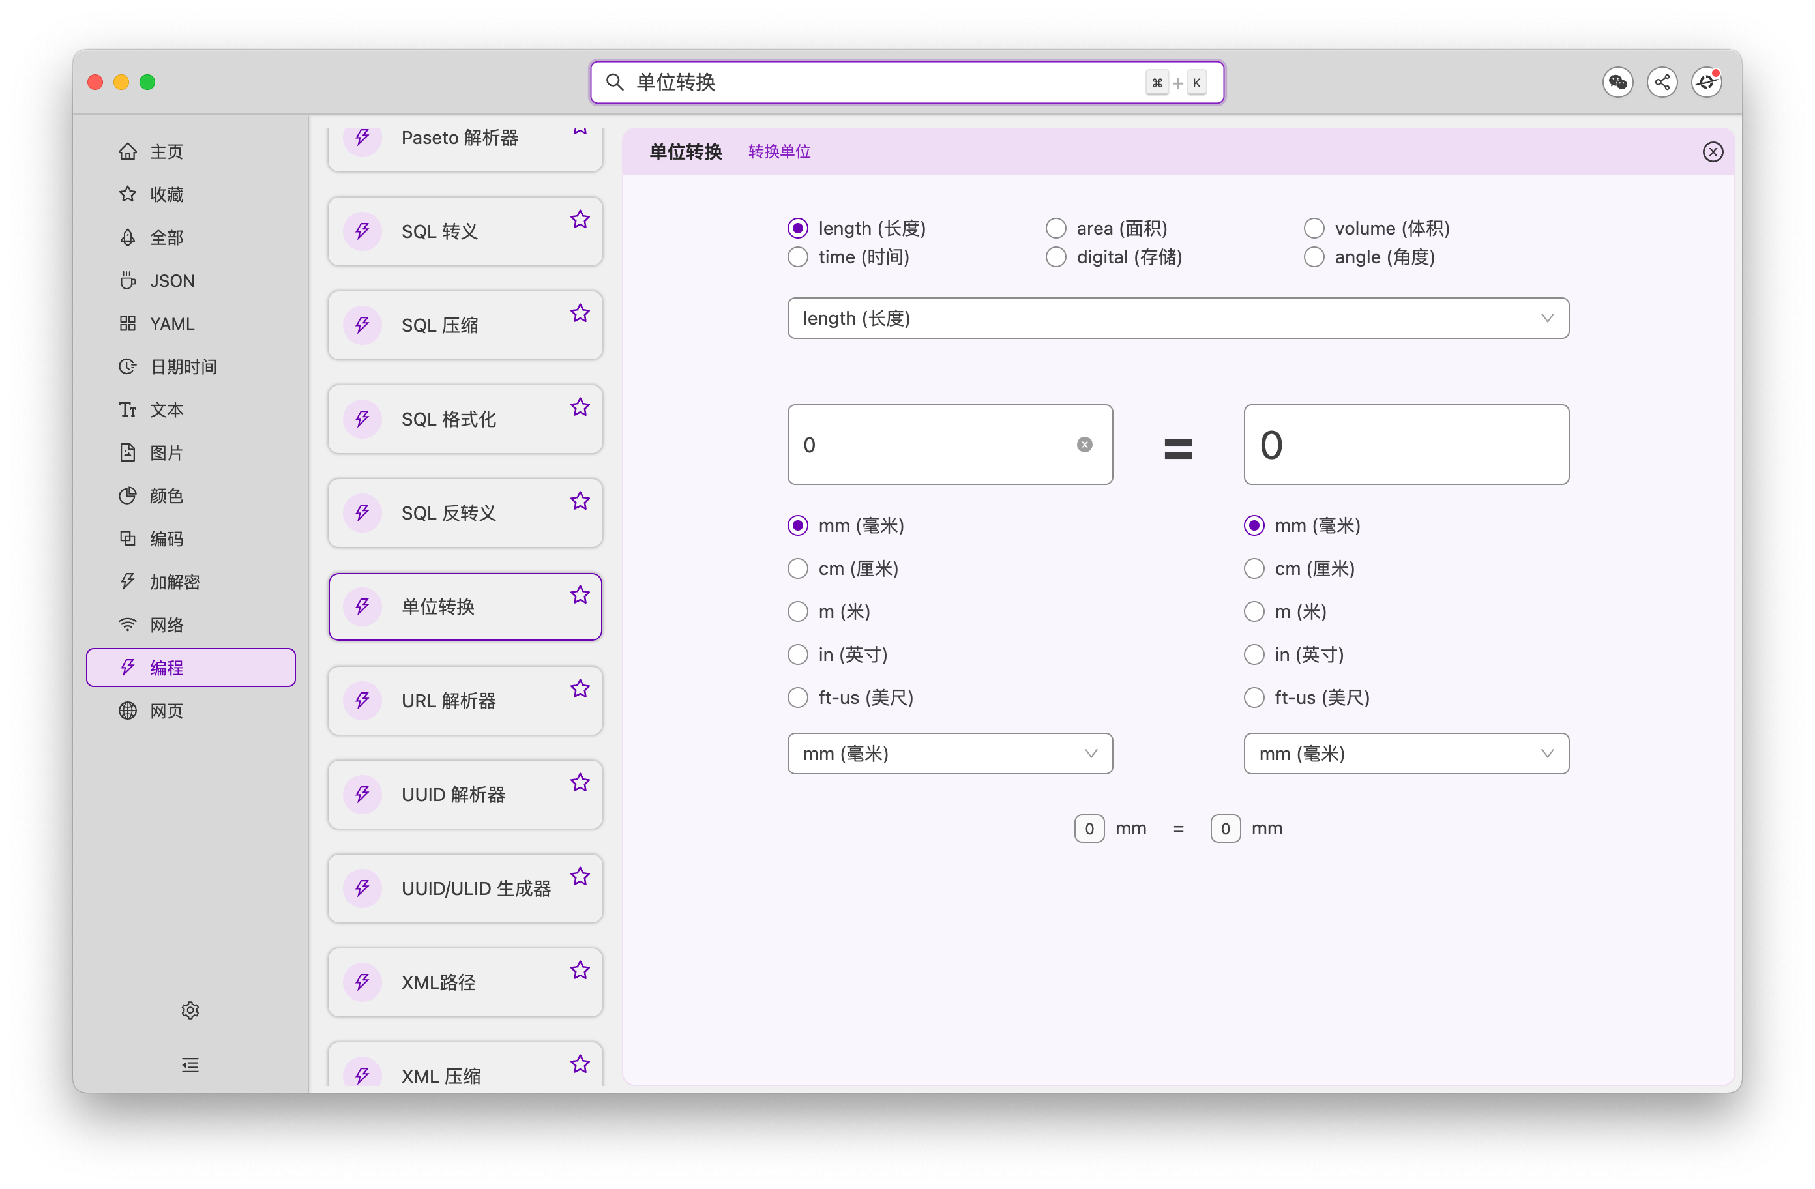Clear the input value with the x icon
Screen dimensions: 1815x1189
[1084, 445]
